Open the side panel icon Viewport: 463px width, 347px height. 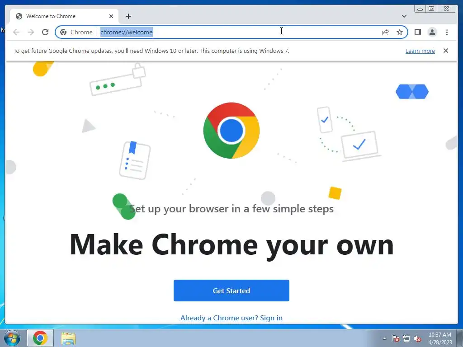(x=417, y=32)
